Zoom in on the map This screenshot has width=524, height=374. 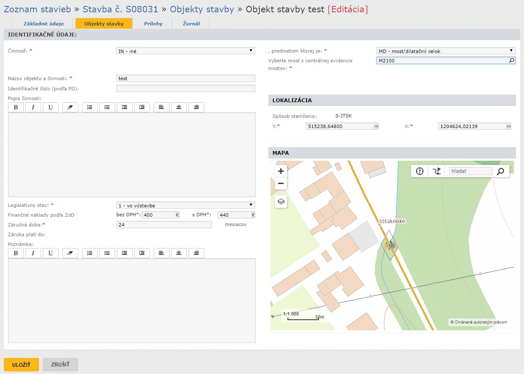click(x=281, y=171)
